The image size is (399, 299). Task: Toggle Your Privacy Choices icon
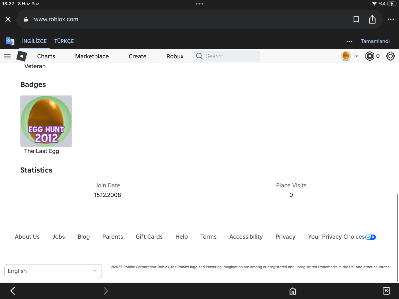coord(370,237)
